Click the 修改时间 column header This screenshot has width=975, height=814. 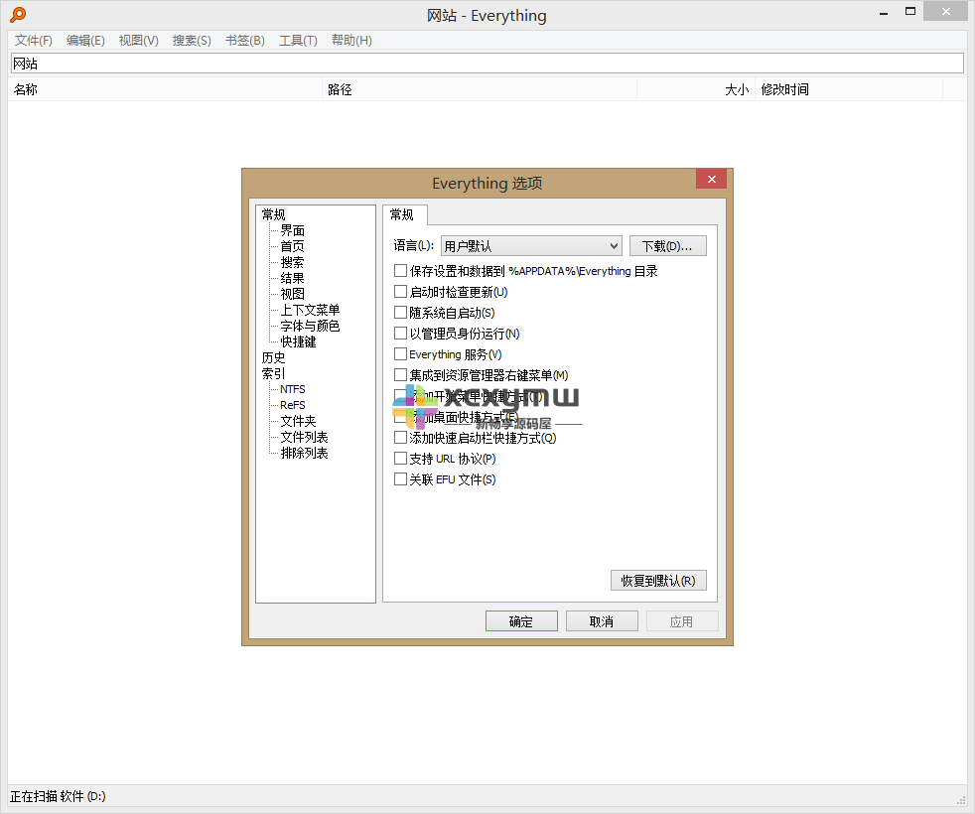(784, 88)
